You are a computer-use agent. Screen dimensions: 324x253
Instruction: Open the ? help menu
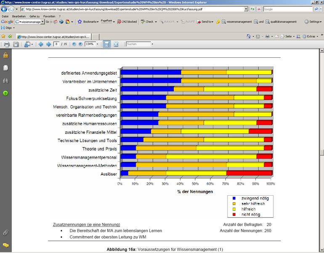[60, 16]
